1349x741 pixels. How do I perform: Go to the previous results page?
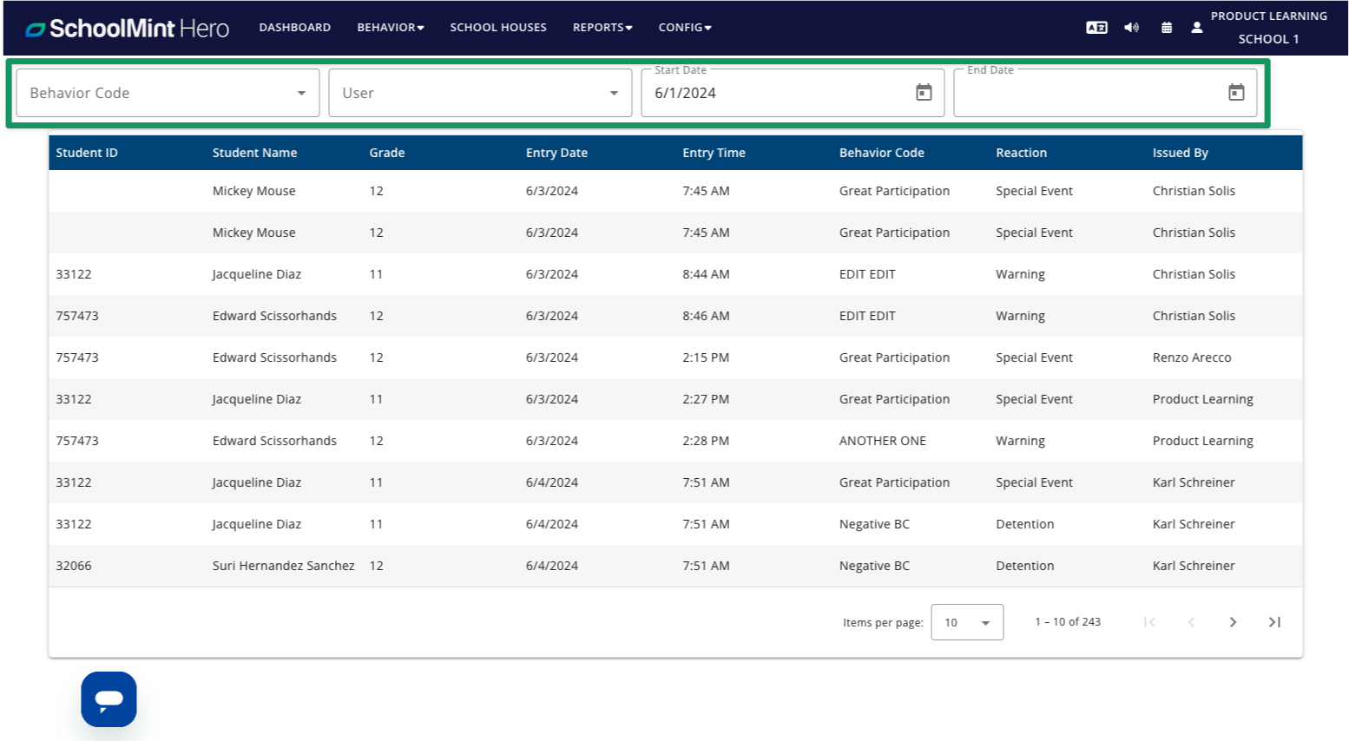coord(1191,622)
